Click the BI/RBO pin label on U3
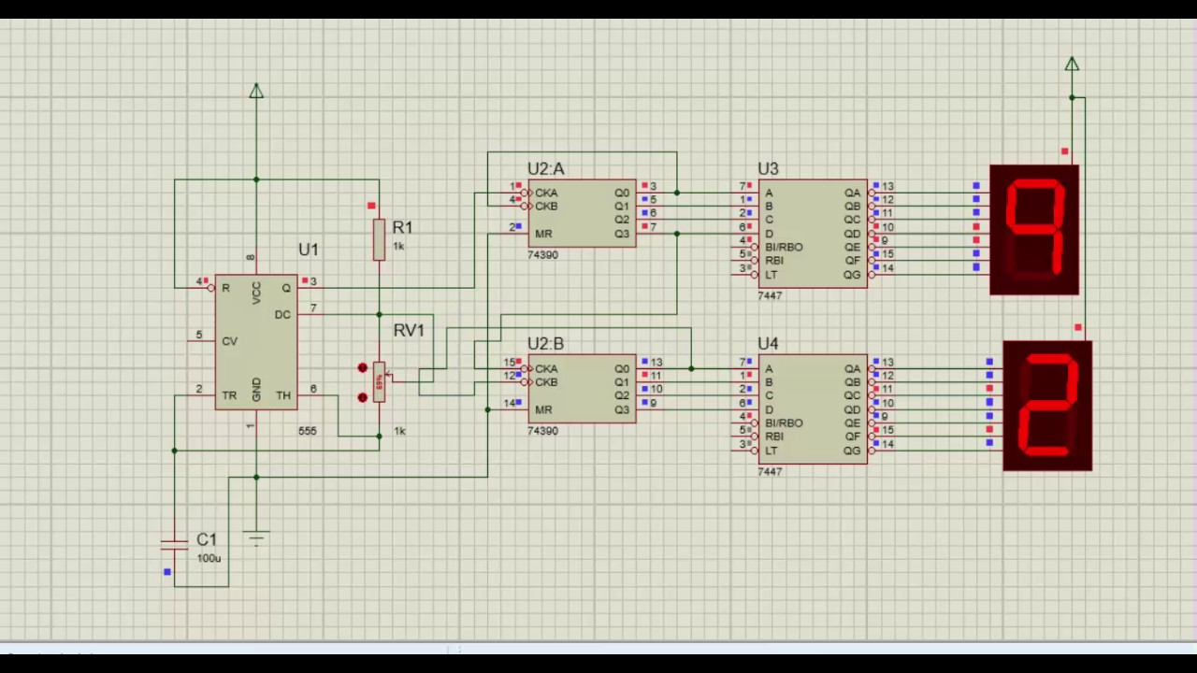 (x=784, y=247)
